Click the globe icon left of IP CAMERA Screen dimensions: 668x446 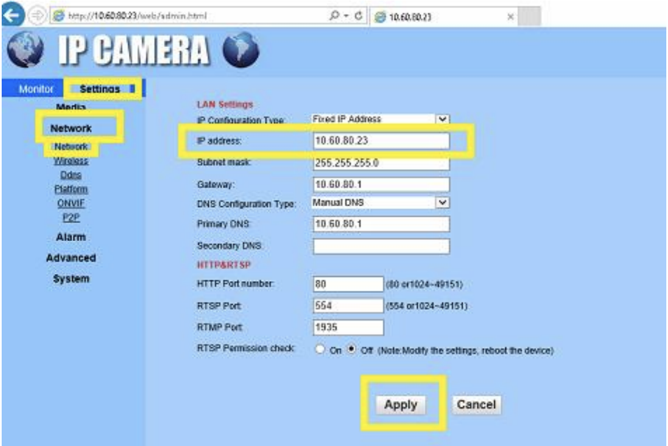pos(26,50)
